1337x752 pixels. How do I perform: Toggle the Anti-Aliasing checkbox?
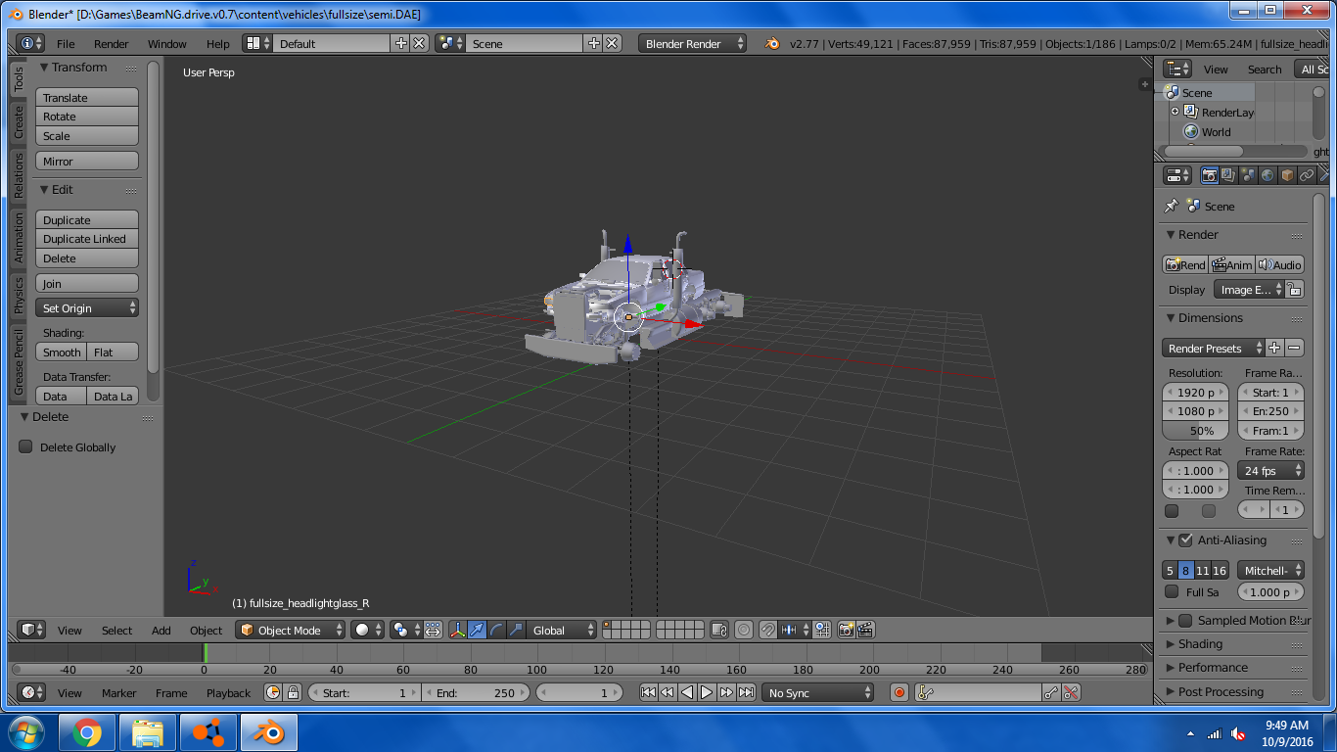pyautogui.click(x=1185, y=540)
